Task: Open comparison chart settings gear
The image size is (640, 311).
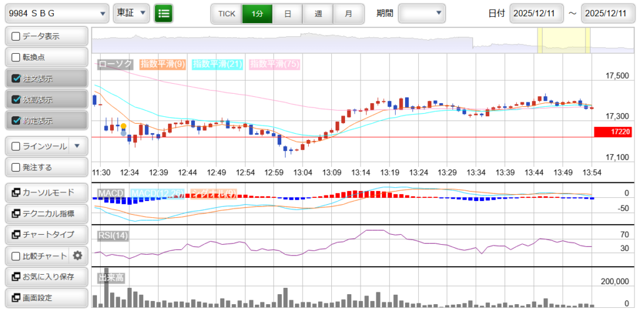Action: [77, 255]
